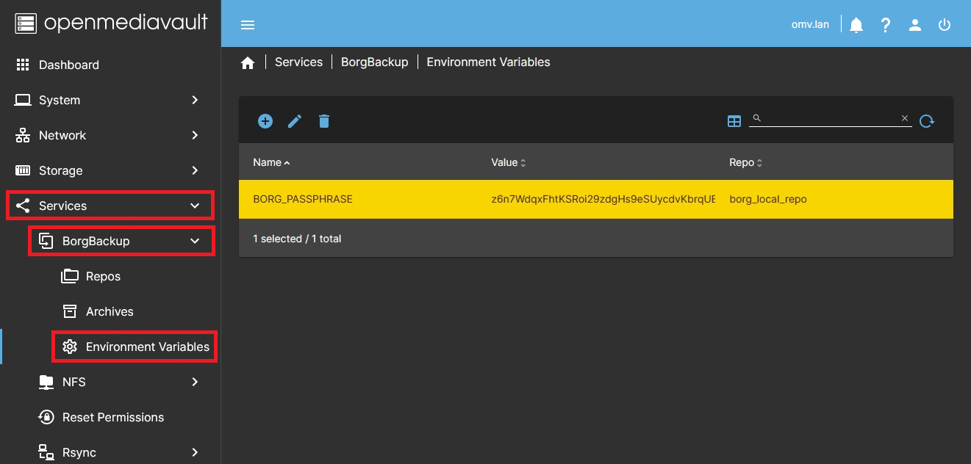Open Archives under BorgBackup
971x464 pixels.
(x=110, y=311)
